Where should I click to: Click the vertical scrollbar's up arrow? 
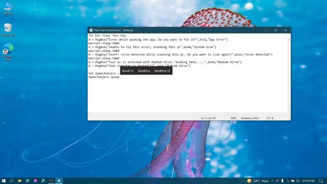(x=289, y=39)
